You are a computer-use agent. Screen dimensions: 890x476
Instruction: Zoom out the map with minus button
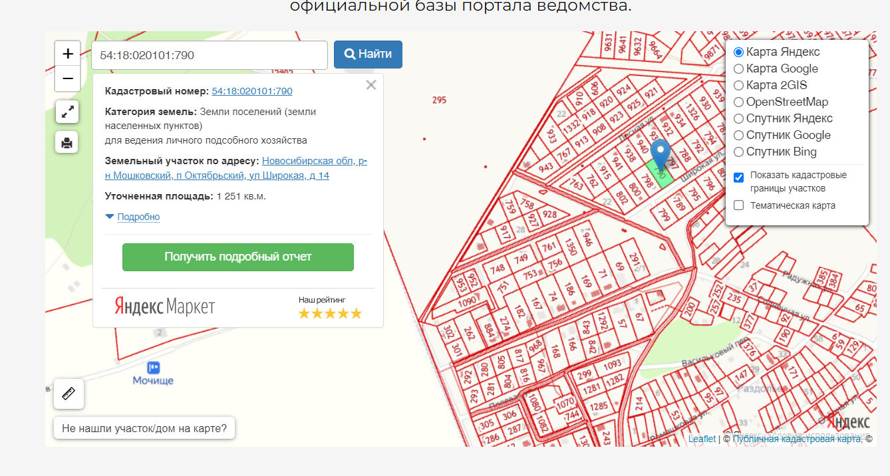(x=67, y=78)
